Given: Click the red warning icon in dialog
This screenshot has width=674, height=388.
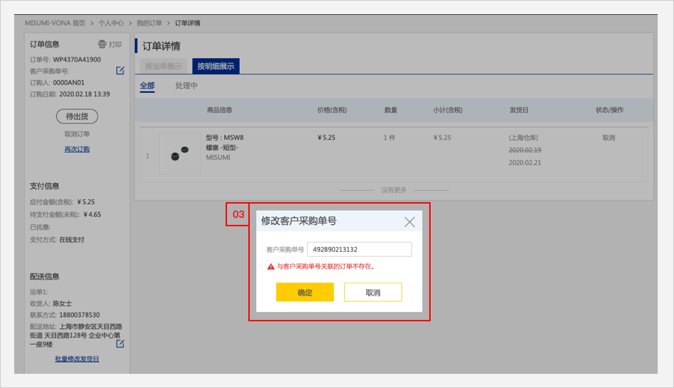Looking at the screenshot, I should pyautogui.click(x=270, y=267).
